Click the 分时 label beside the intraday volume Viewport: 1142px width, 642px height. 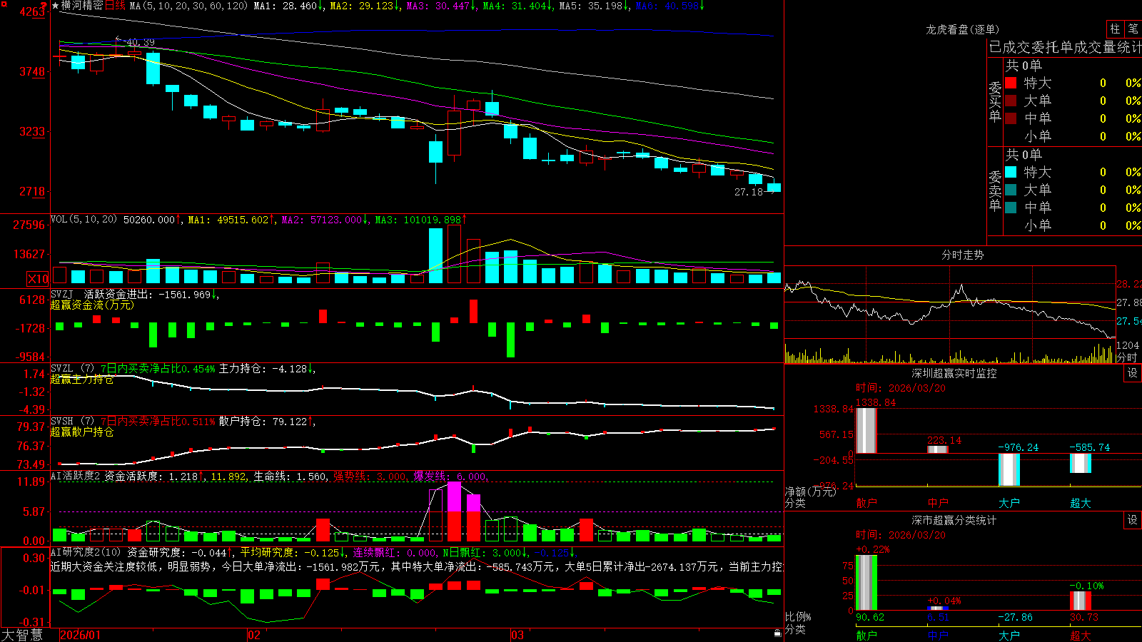(1127, 357)
